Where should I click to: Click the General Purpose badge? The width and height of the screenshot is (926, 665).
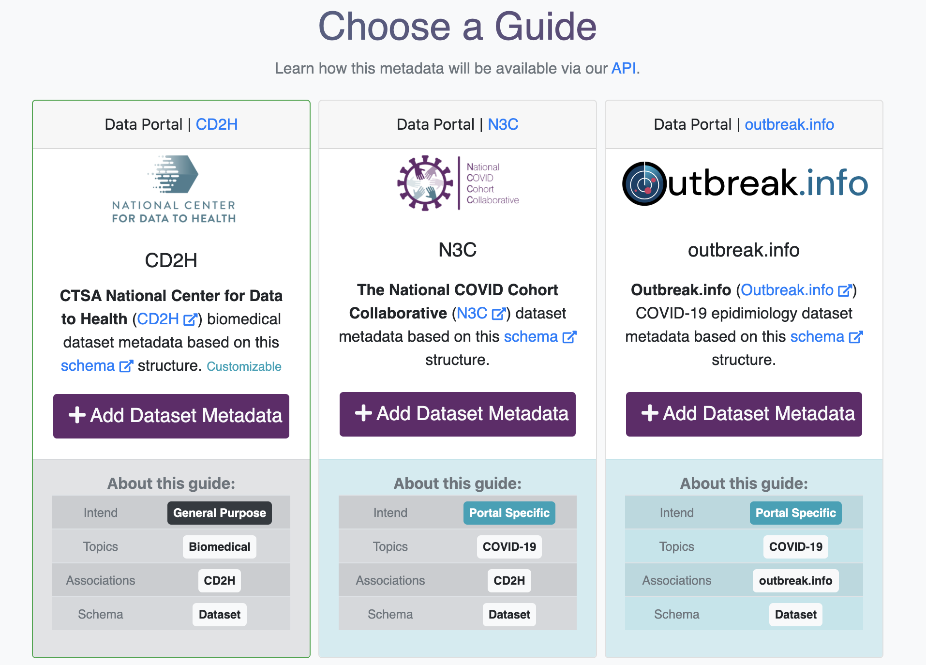coord(220,513)
